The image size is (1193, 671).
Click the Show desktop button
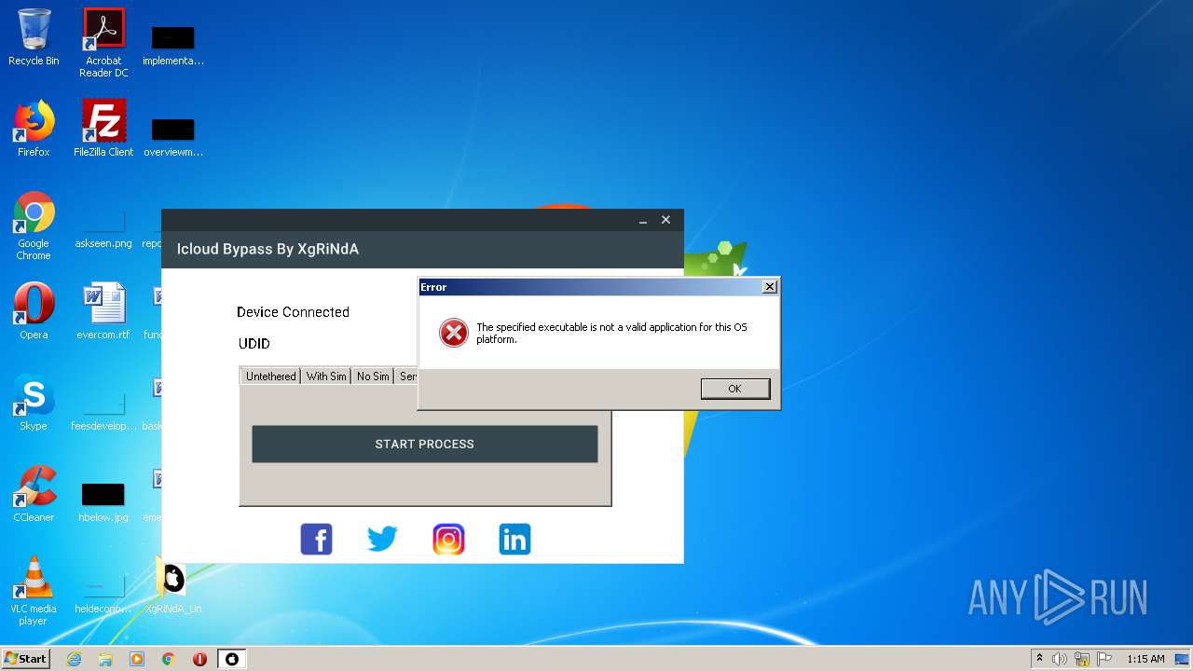tap(1182, 659)
